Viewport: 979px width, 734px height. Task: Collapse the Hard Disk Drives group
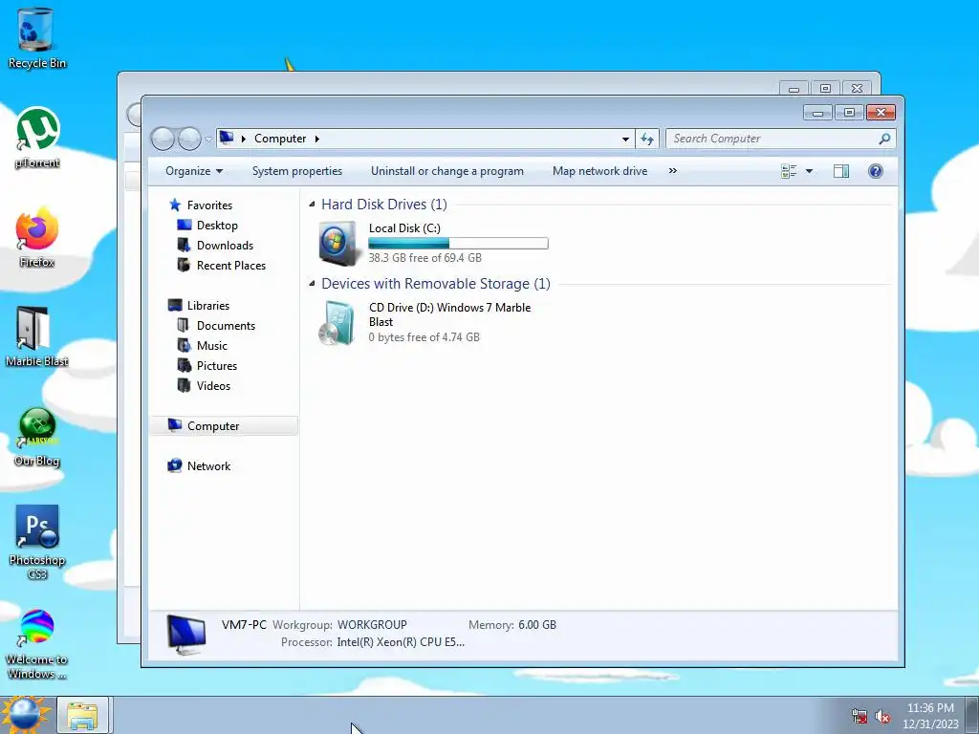[x=312, y=205]
